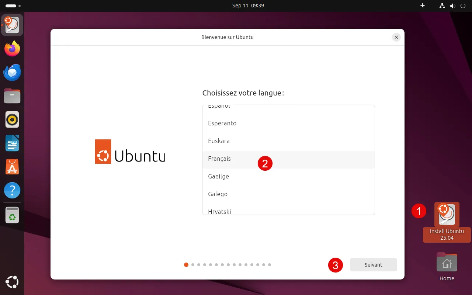
Task: Open Firefox from the dock
Action: (12, 49)
